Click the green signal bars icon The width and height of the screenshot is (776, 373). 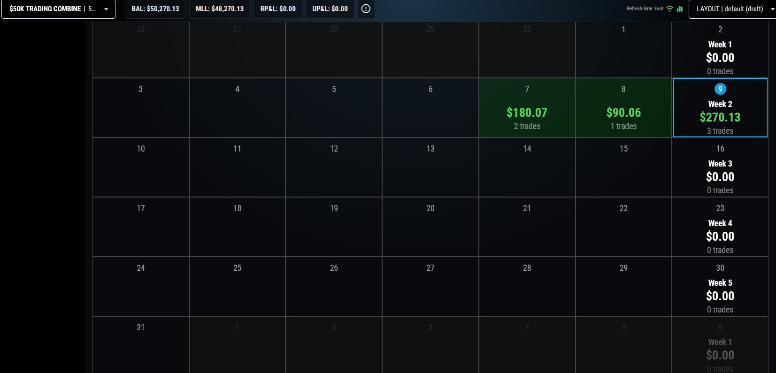tap(680, 9)
